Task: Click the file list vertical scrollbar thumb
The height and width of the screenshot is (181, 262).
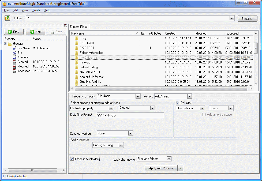Action: pyautogui.click(x=256, y=48)
